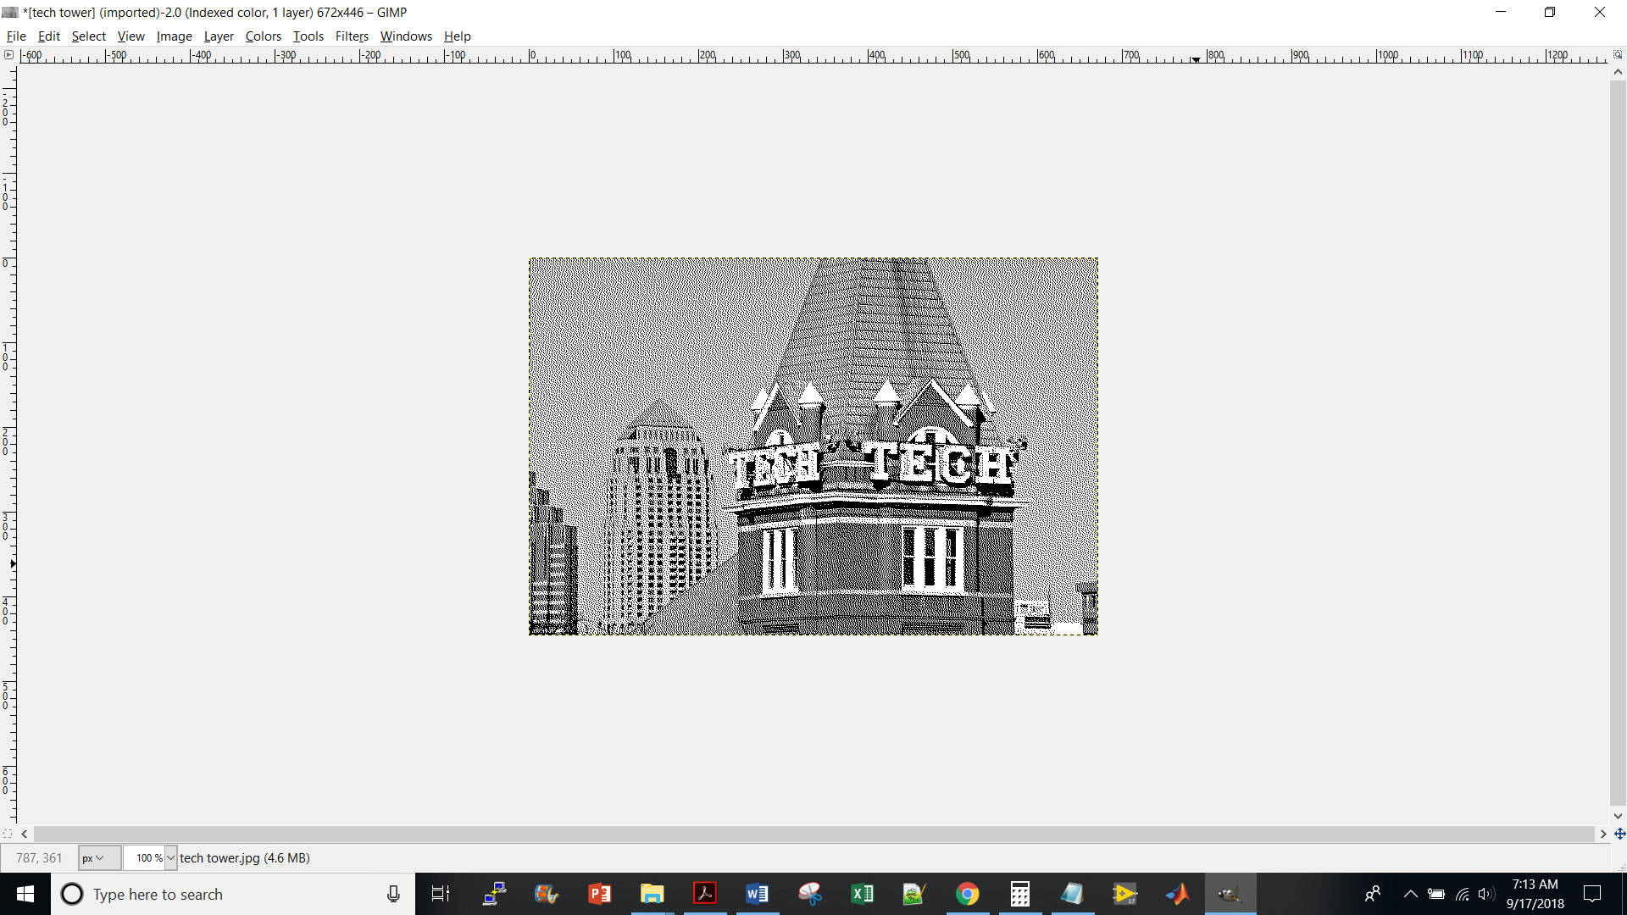The image size is (1627, 915).
Task: Open Windows Media Player from the taskbar
Action: 547,894
